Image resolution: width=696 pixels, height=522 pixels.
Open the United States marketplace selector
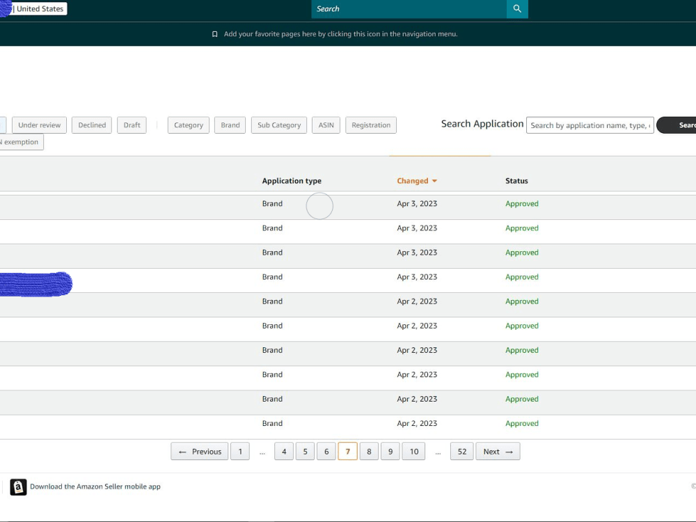(x=39, y=9)
